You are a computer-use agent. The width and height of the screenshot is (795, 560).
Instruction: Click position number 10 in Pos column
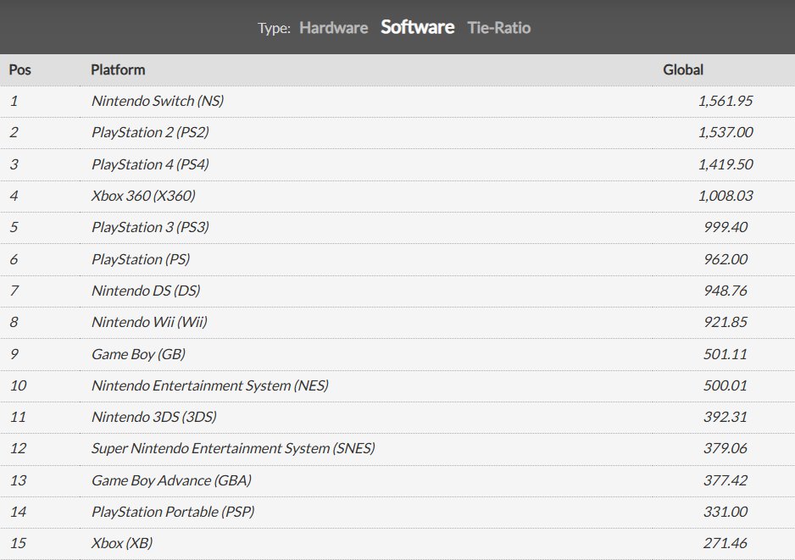coord(19,385)
